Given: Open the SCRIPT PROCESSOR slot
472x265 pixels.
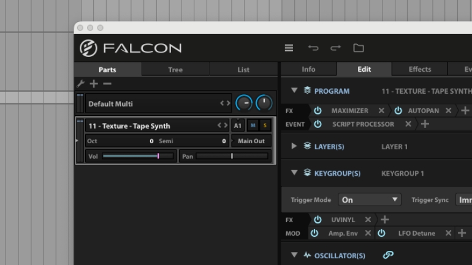Looking at the screenshot, I should pos(363,124).
